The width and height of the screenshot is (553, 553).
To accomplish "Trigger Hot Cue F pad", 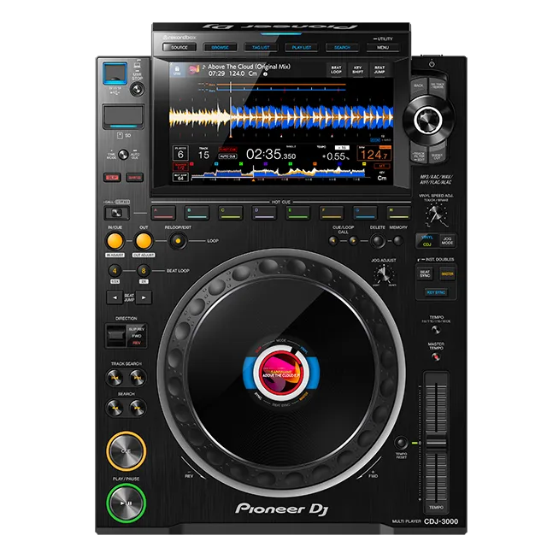I will 332,213.
